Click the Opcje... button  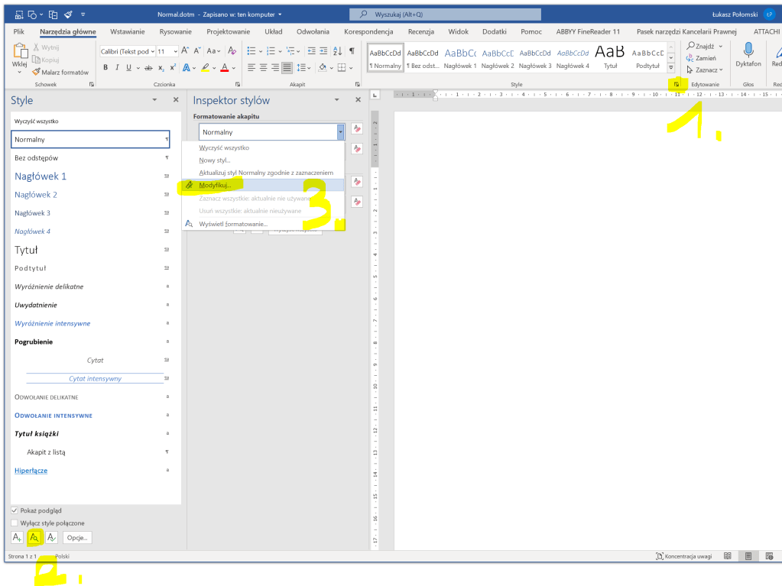point(77,538)
